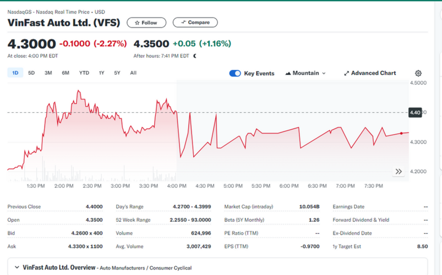Click the current price dot on chart line
Screen dimensions: 442x275
point(401,133)
